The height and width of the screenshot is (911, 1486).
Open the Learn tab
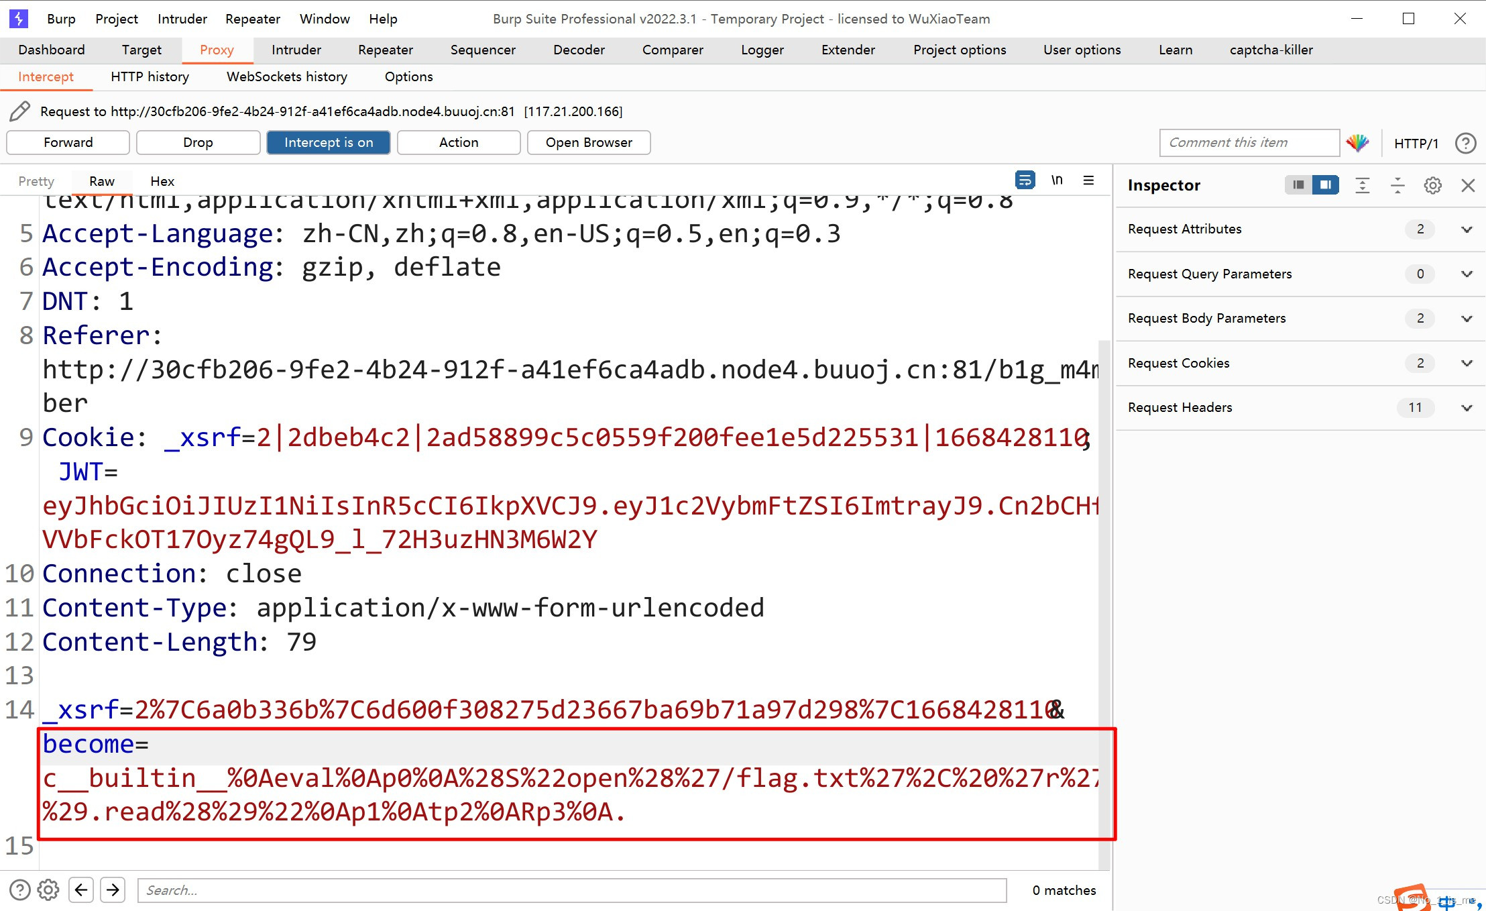1176,50
